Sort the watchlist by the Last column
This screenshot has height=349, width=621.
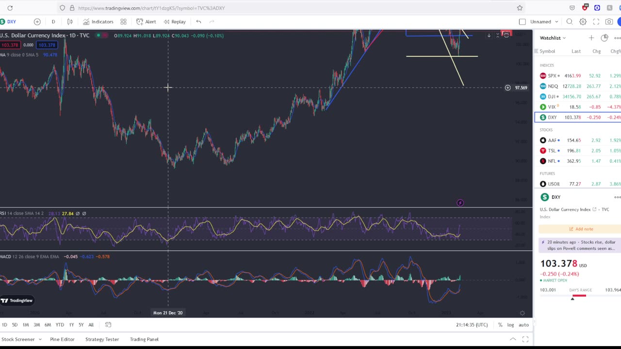tap(576, 51)
